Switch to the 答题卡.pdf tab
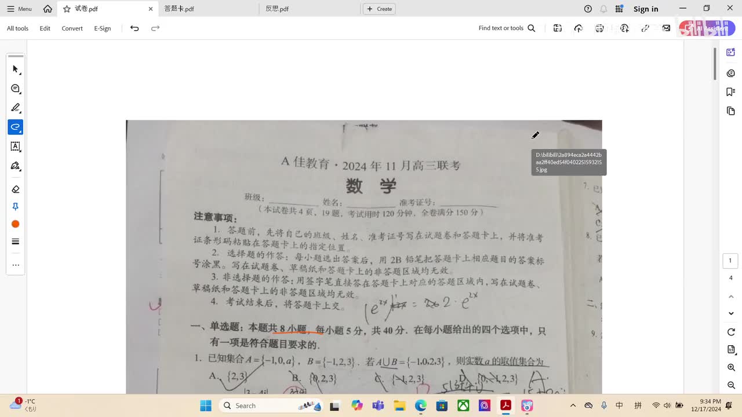This screenshot has height=417, width=742. point(179,9)
